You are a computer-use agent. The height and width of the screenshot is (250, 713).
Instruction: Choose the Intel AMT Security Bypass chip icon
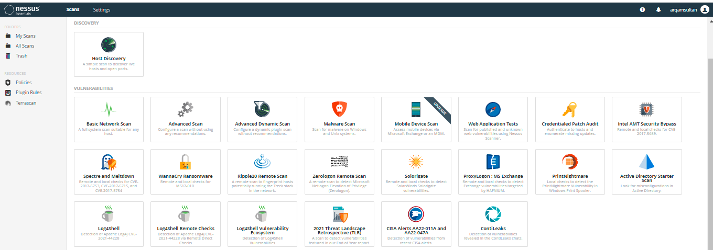(647, 109)
